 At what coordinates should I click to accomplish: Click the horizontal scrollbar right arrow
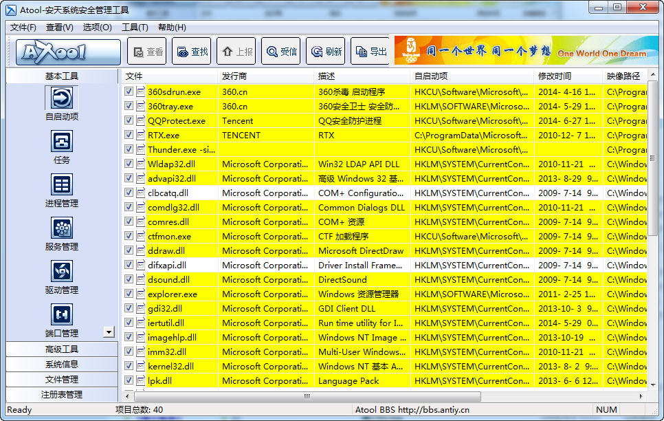(641, 396)
